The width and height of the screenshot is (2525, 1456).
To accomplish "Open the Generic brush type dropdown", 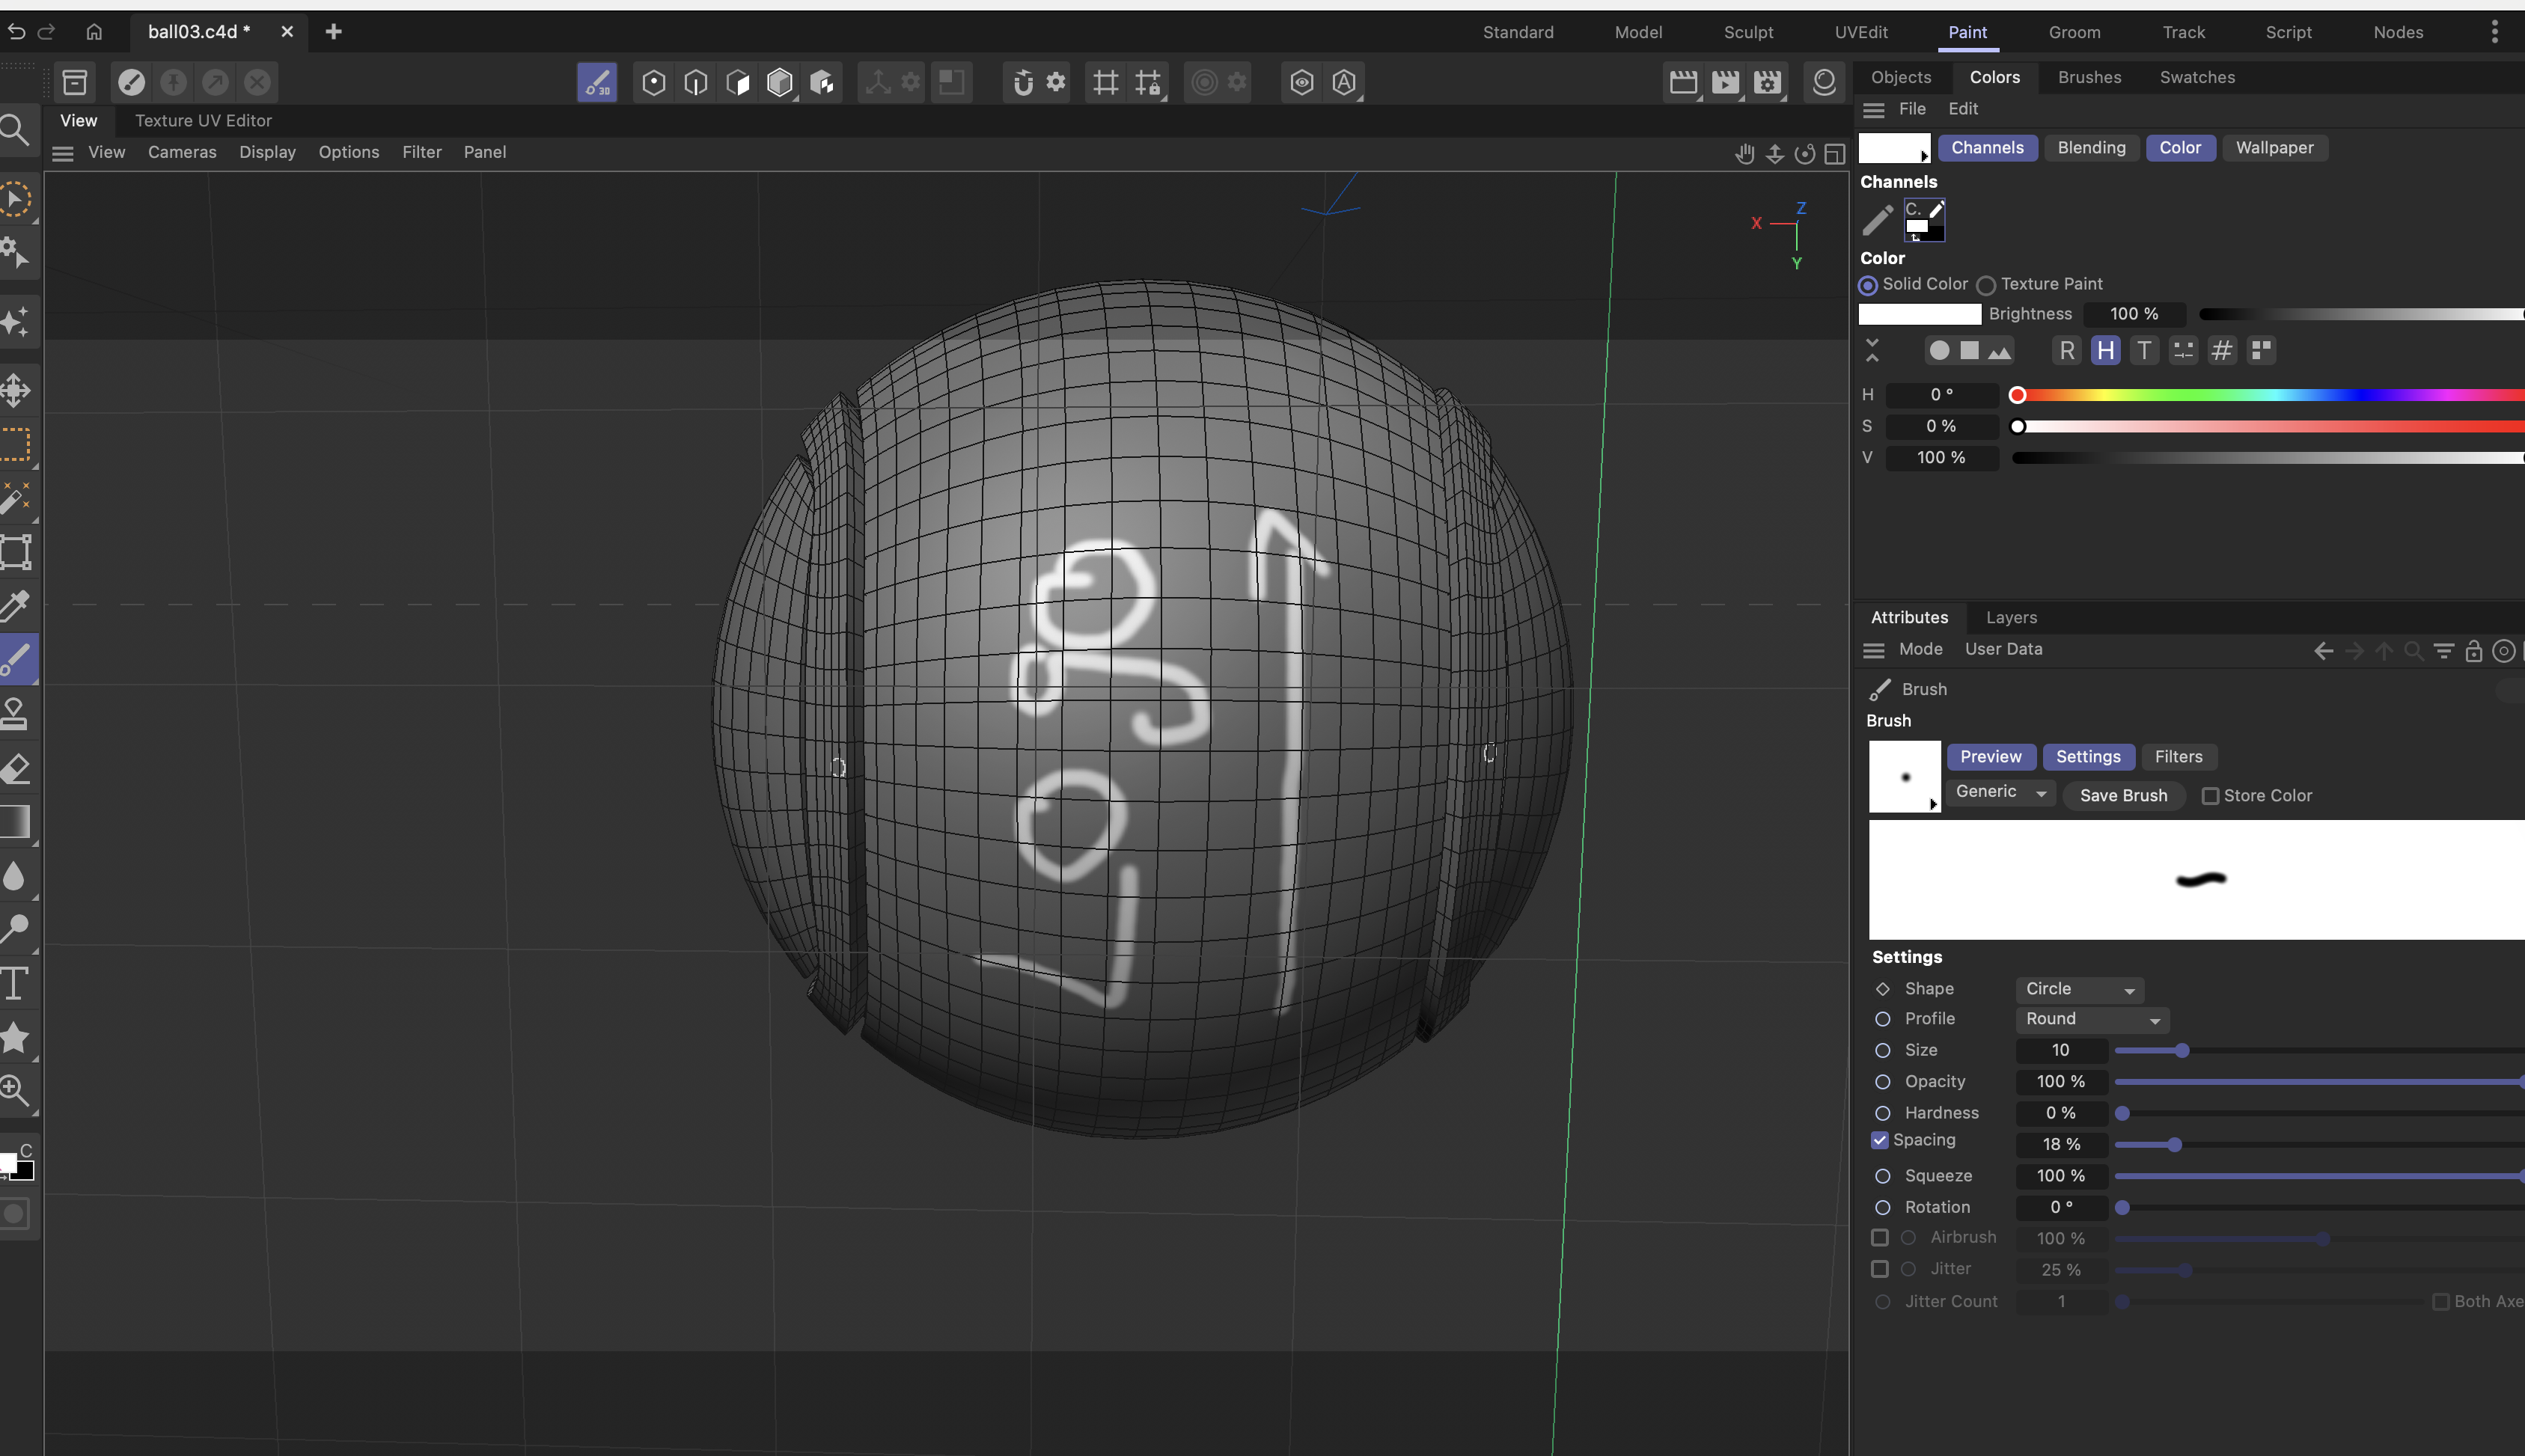I will pos(2000,792).
